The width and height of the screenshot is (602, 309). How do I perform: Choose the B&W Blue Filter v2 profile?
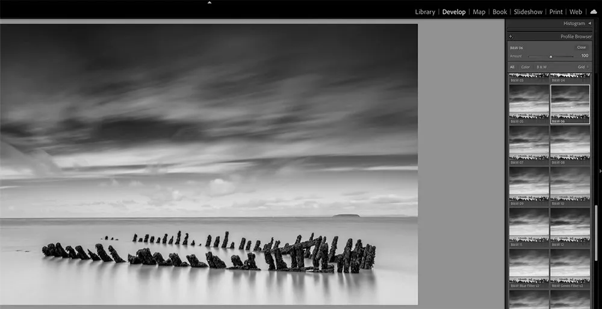[529, 269]
